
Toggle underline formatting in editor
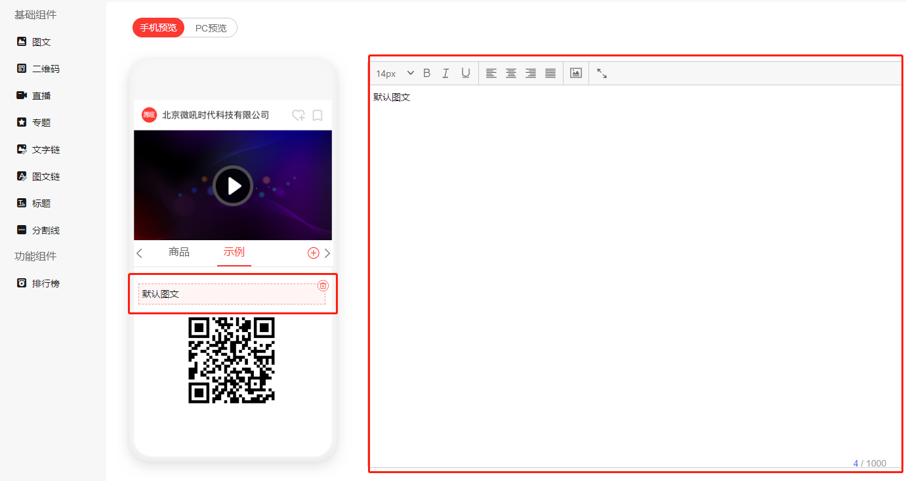(x=465, y=73)
